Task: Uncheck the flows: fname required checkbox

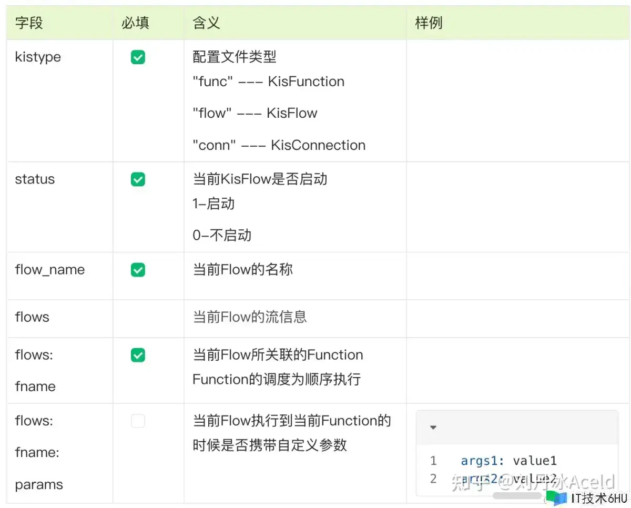Action: pos(138,355)
